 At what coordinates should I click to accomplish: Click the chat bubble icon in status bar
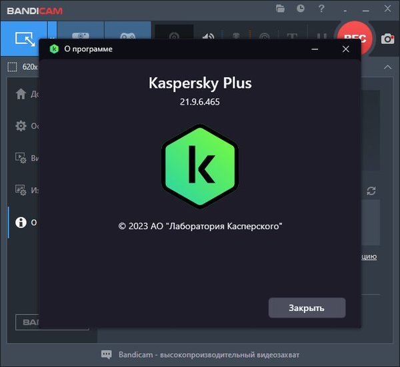pos(106,354)
